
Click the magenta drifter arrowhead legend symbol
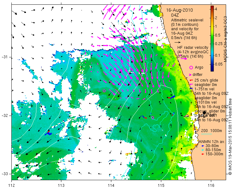coord(190,75)
